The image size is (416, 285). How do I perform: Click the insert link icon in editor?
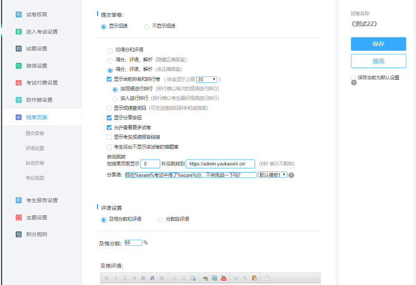205,278
